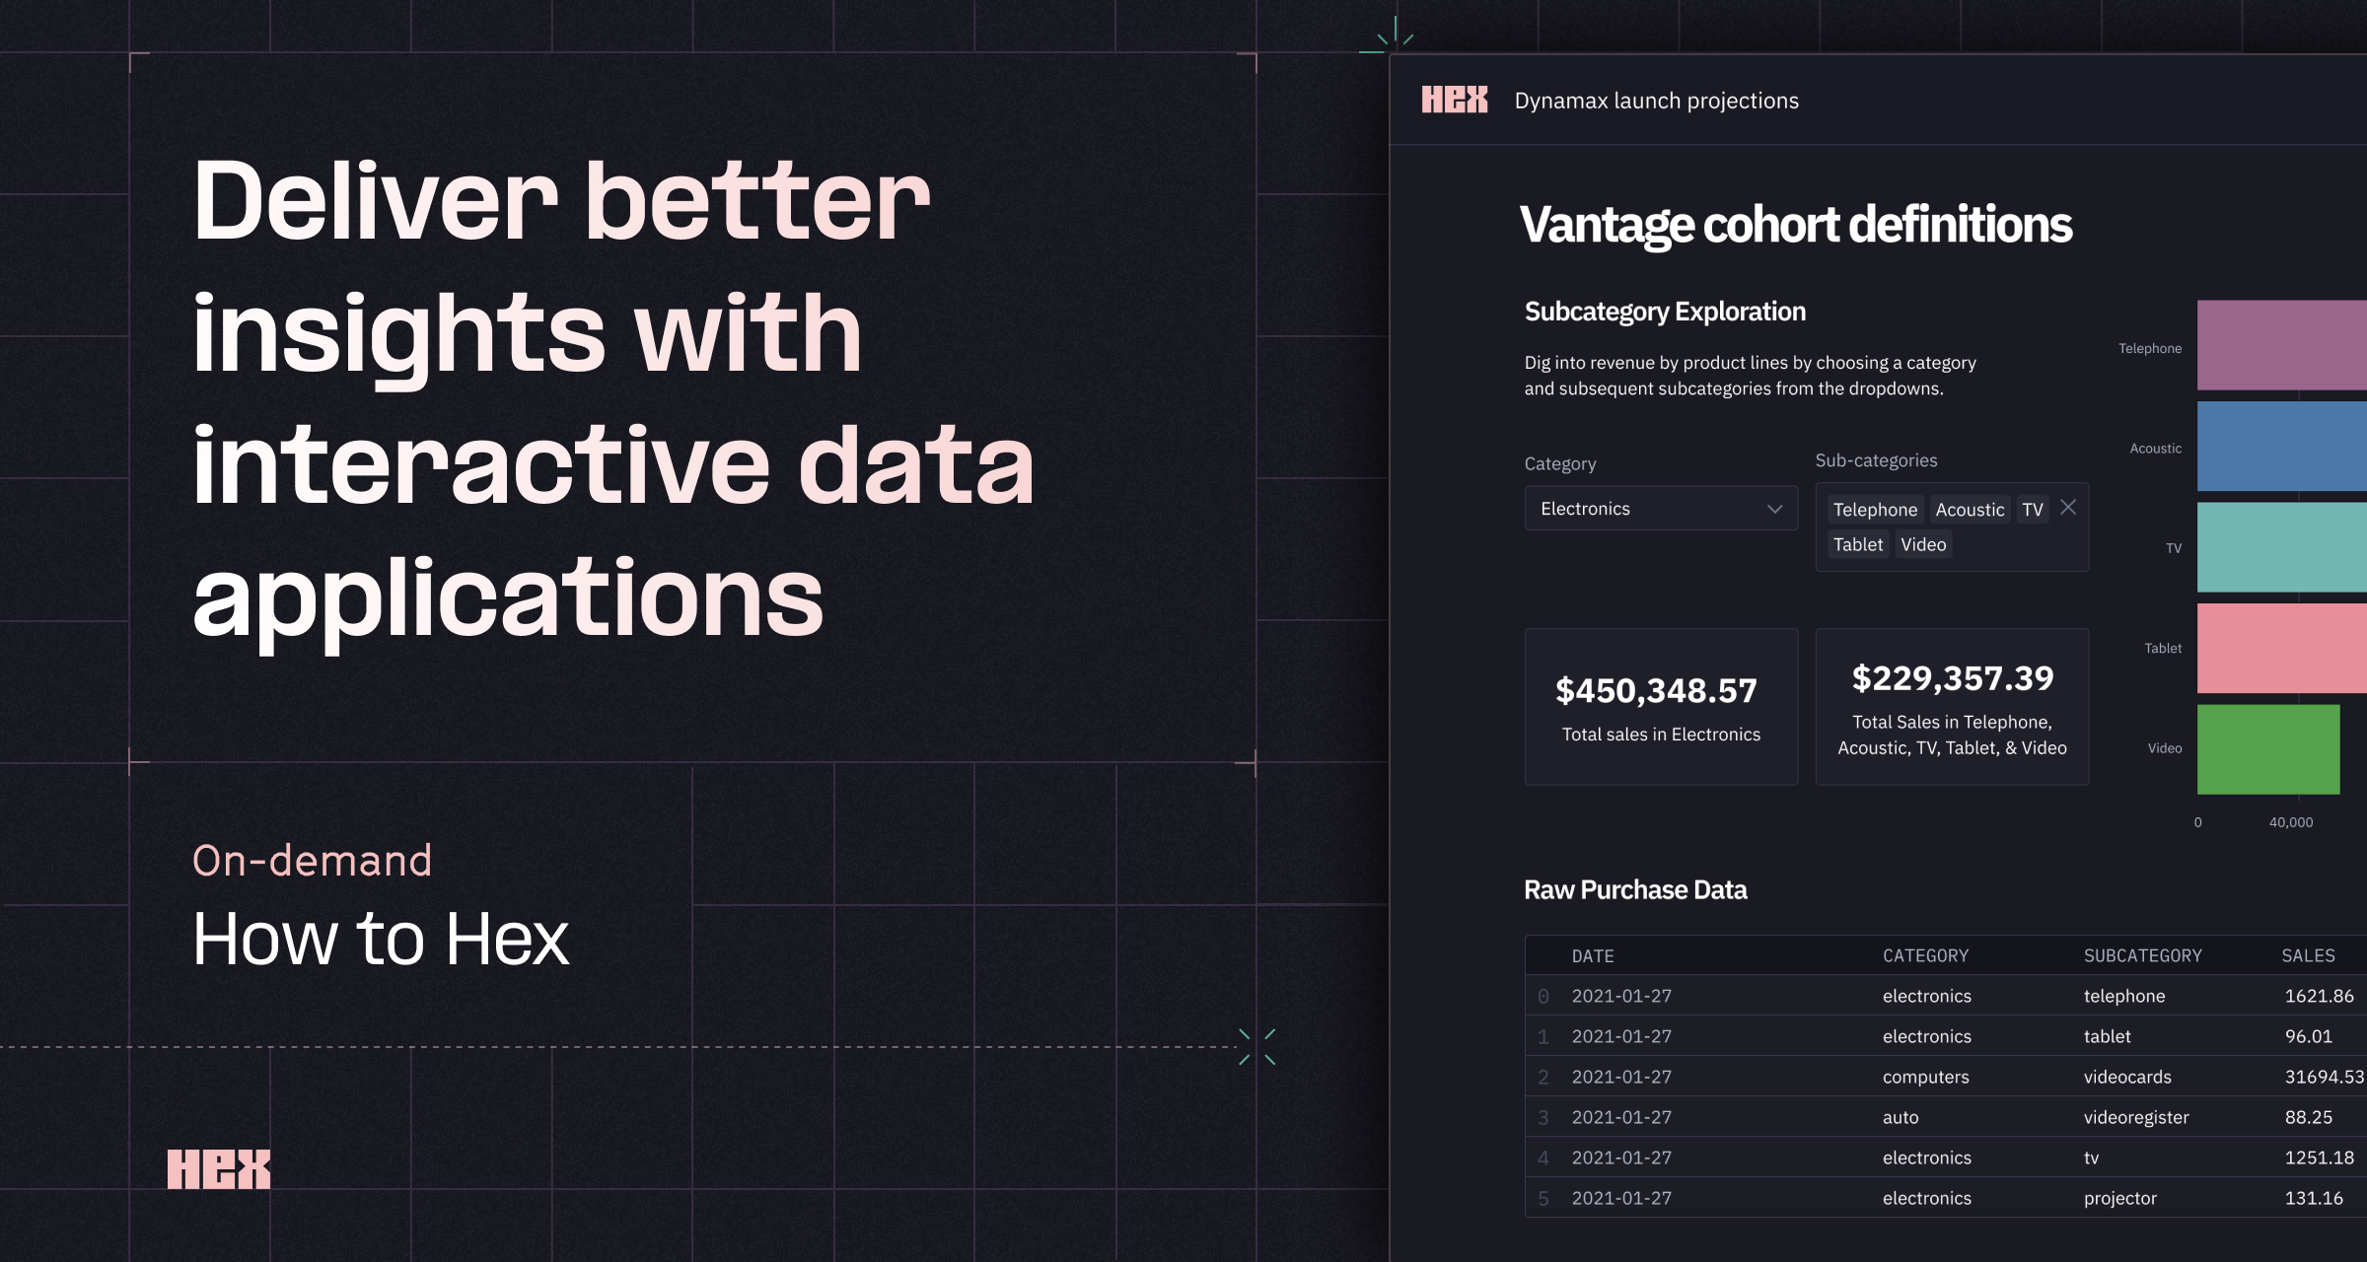Open the Category dropdown showing Electronics
Image resolution: width=2367 pixels, height=1262 pixels.
click(x=1660, y=509)
